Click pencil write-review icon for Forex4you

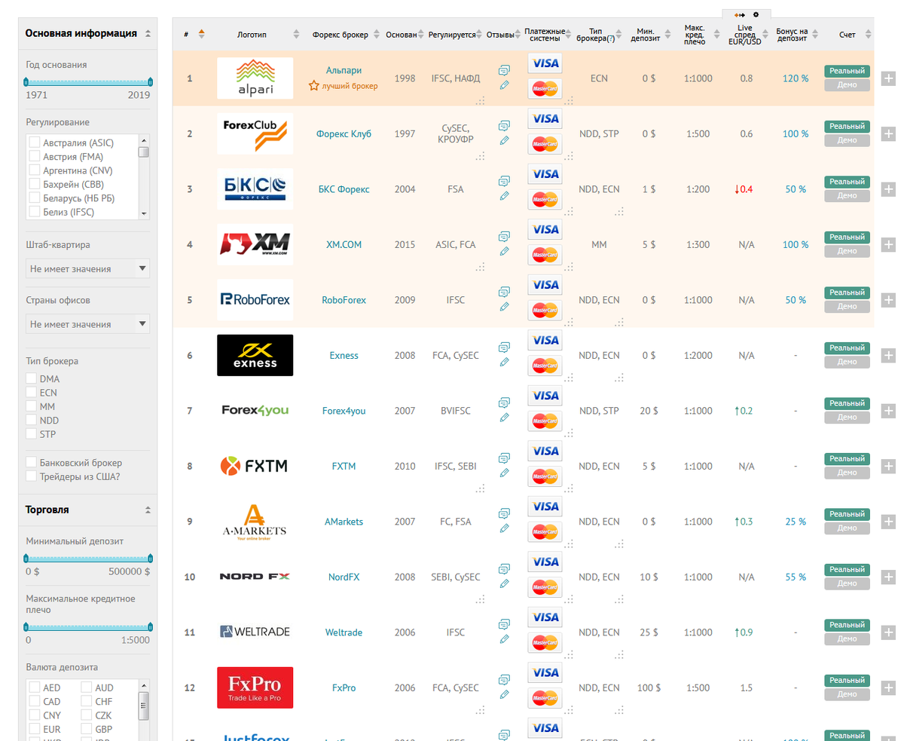[504, 418]
